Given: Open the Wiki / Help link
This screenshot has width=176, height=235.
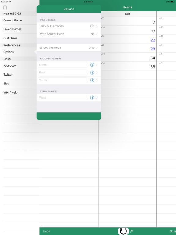Looking at the screenshot, I should [x=10, y=92].
